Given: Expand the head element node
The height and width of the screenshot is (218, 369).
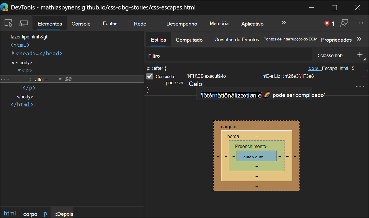Looking at the screenshot, I should [13, 53].
